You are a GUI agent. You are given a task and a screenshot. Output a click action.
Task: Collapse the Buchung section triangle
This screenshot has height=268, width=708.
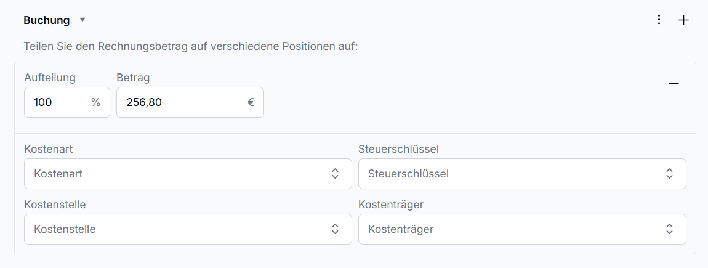tap(82, 20)
